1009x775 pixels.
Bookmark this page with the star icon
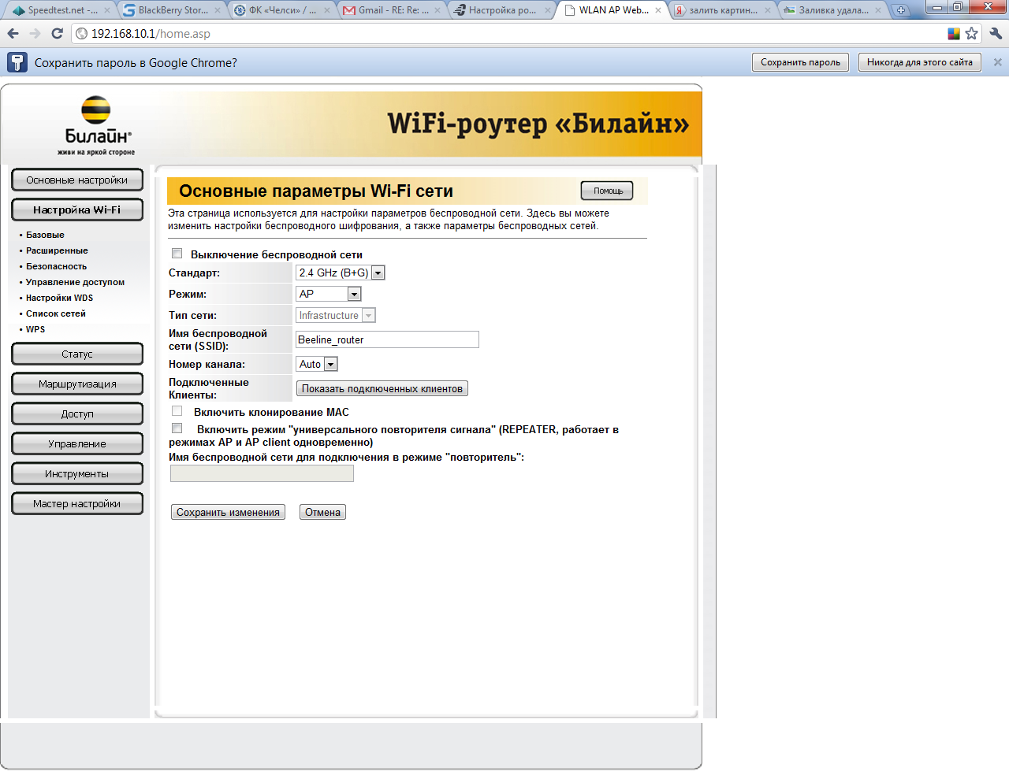tap(971, 34)
